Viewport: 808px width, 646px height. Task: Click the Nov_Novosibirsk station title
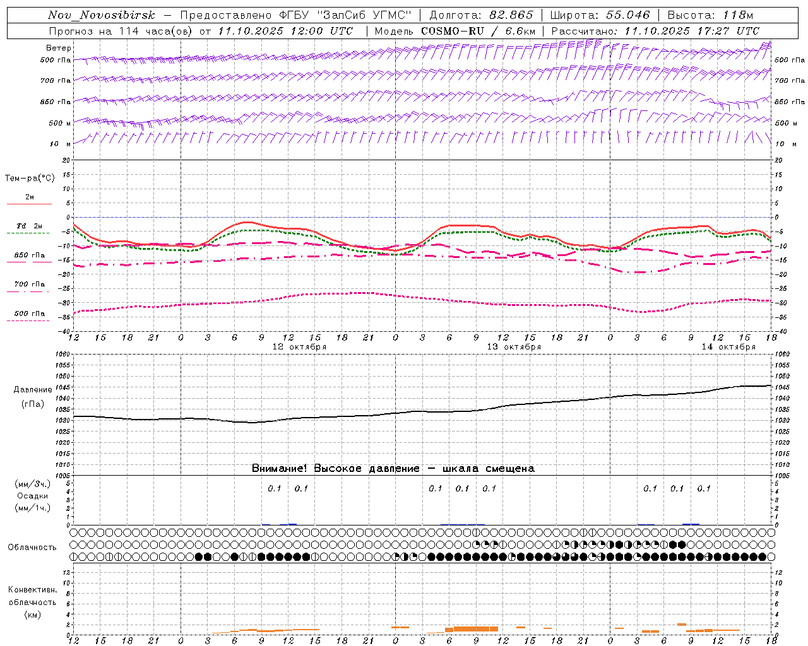[102, 15]
